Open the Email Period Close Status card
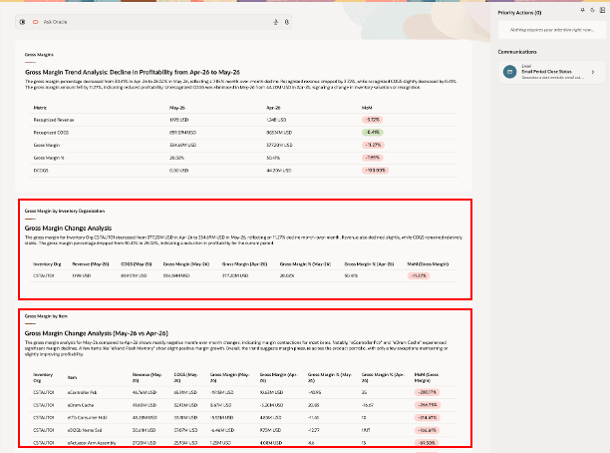 tap(552, 72)
